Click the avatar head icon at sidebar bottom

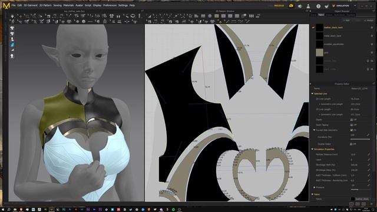click(12, 56)
